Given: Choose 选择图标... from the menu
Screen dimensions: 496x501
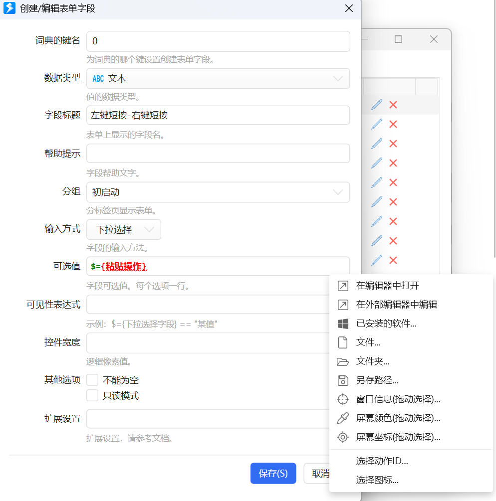Looking at the screenshot, I should (x=411, y=480).
